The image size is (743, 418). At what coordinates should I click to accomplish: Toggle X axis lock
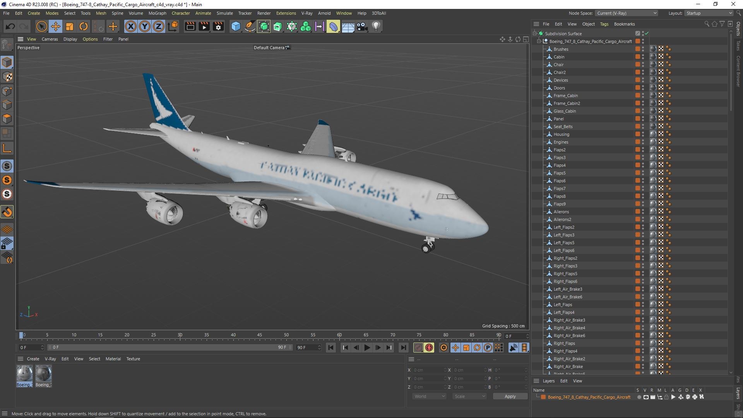pyautogui.click(x=131, y=26)
